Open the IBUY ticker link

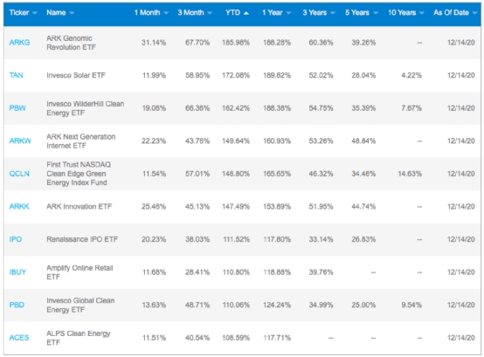click(17, 272)
